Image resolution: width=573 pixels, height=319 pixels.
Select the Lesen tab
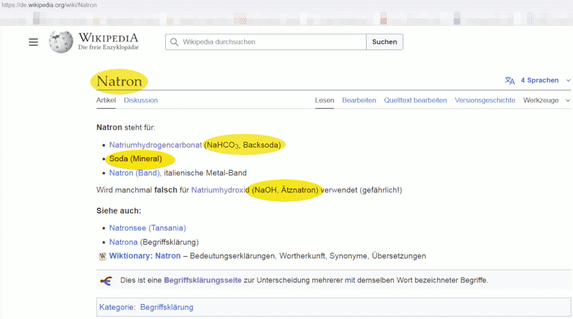pos(324,101)
